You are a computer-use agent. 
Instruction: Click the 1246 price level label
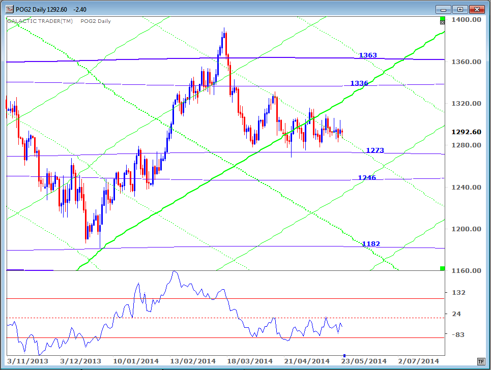pyautogui.click(x=367, y=177)
